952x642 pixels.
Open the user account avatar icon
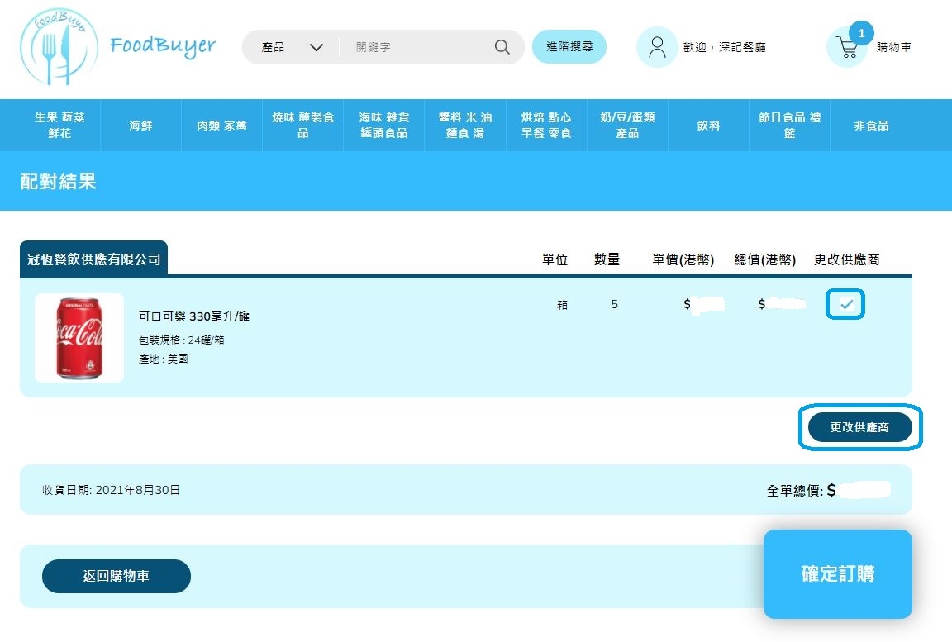(x=657, y=47)
